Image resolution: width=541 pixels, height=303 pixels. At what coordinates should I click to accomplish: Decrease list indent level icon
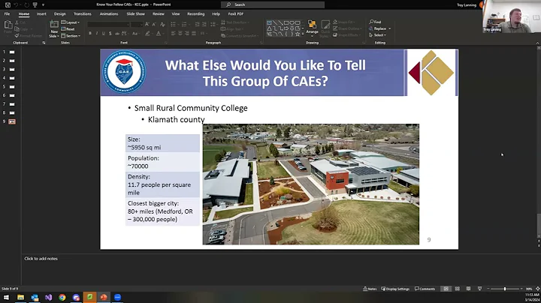197,24
